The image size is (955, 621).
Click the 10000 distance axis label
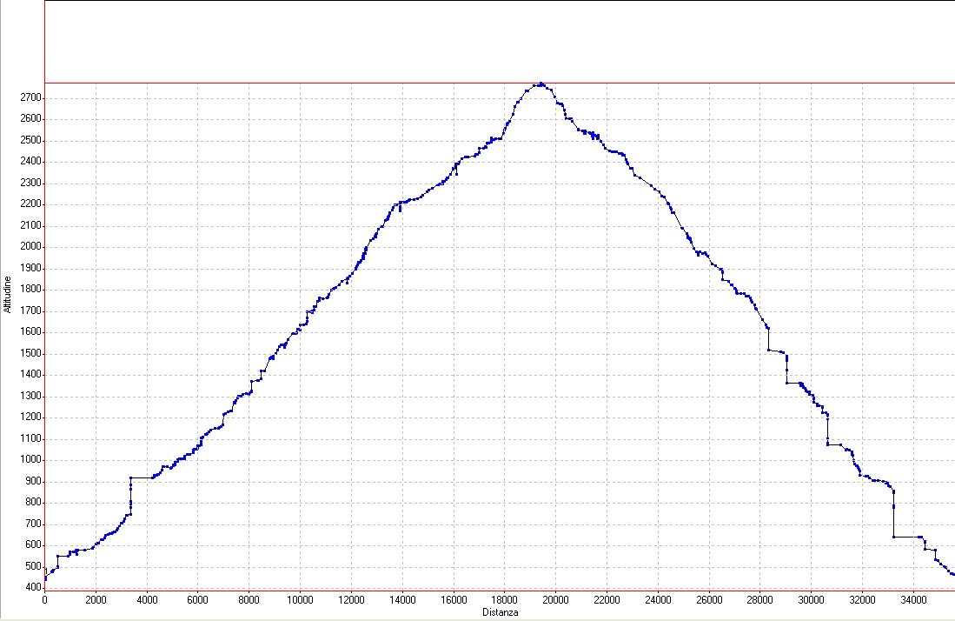point(300,599)
